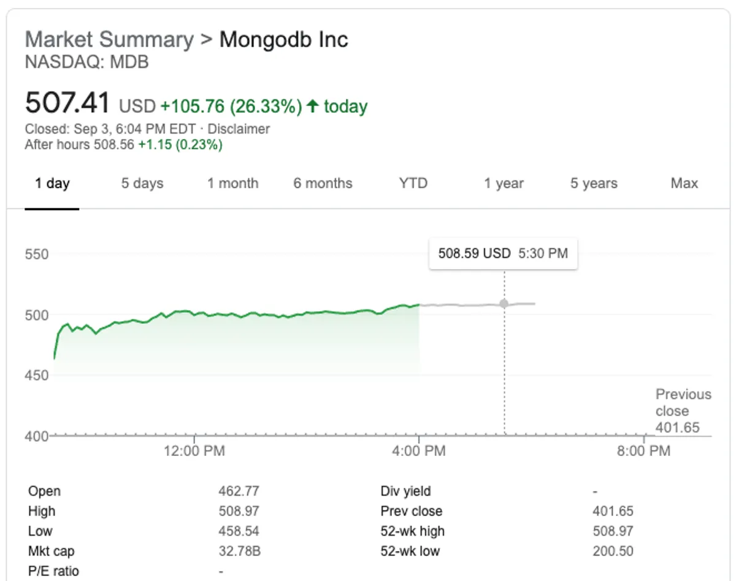Select the Max range tab
The width and height of the screenshot is (736, 581).
pyautogui.click(x=684, y=183)
